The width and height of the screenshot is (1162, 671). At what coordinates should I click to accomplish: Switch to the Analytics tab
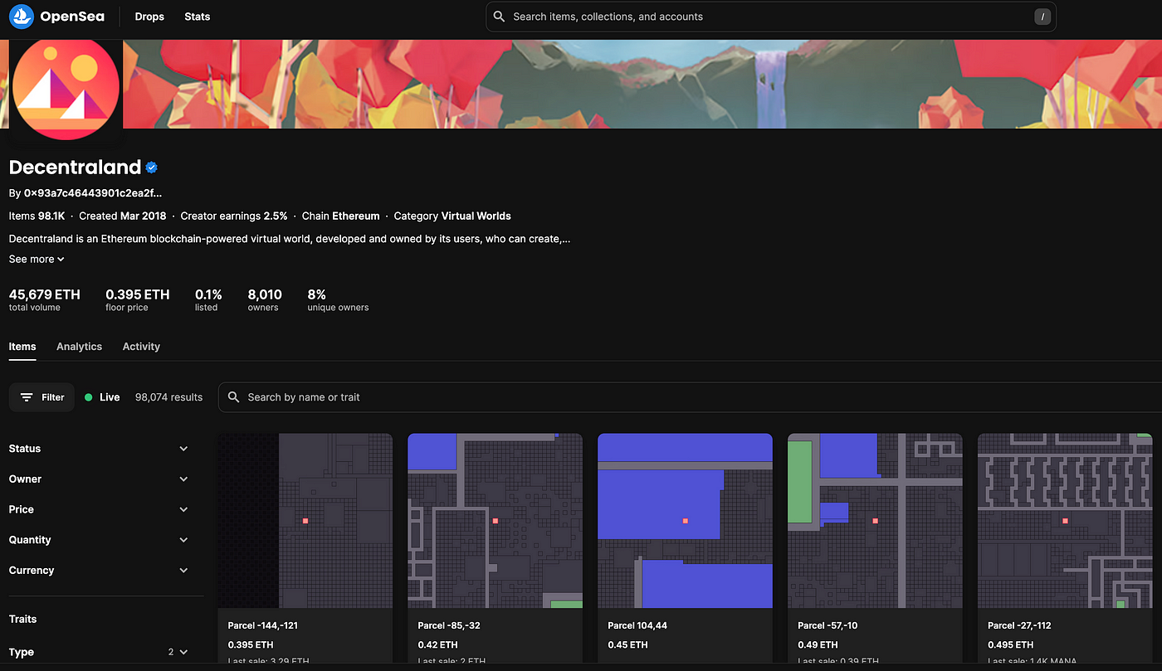pos(79,347)
